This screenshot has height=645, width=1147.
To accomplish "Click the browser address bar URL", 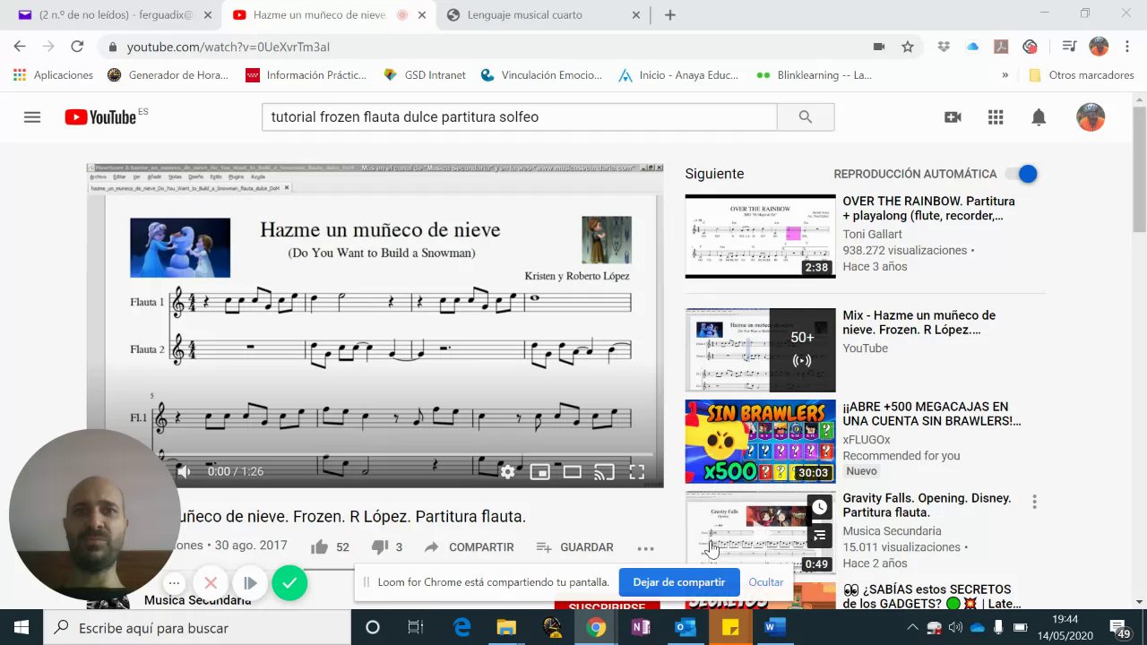I will click(229, 47).
